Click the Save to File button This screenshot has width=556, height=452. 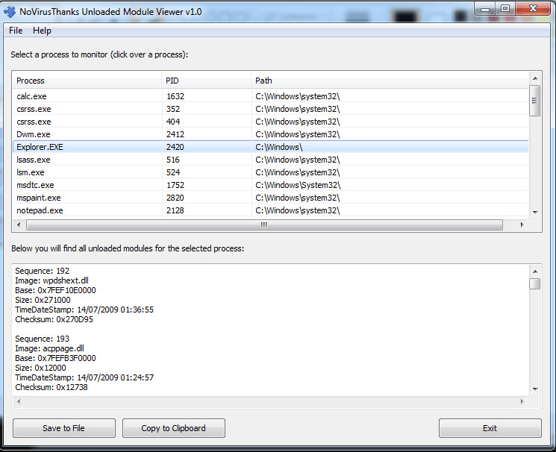click(x=64, y=428)
